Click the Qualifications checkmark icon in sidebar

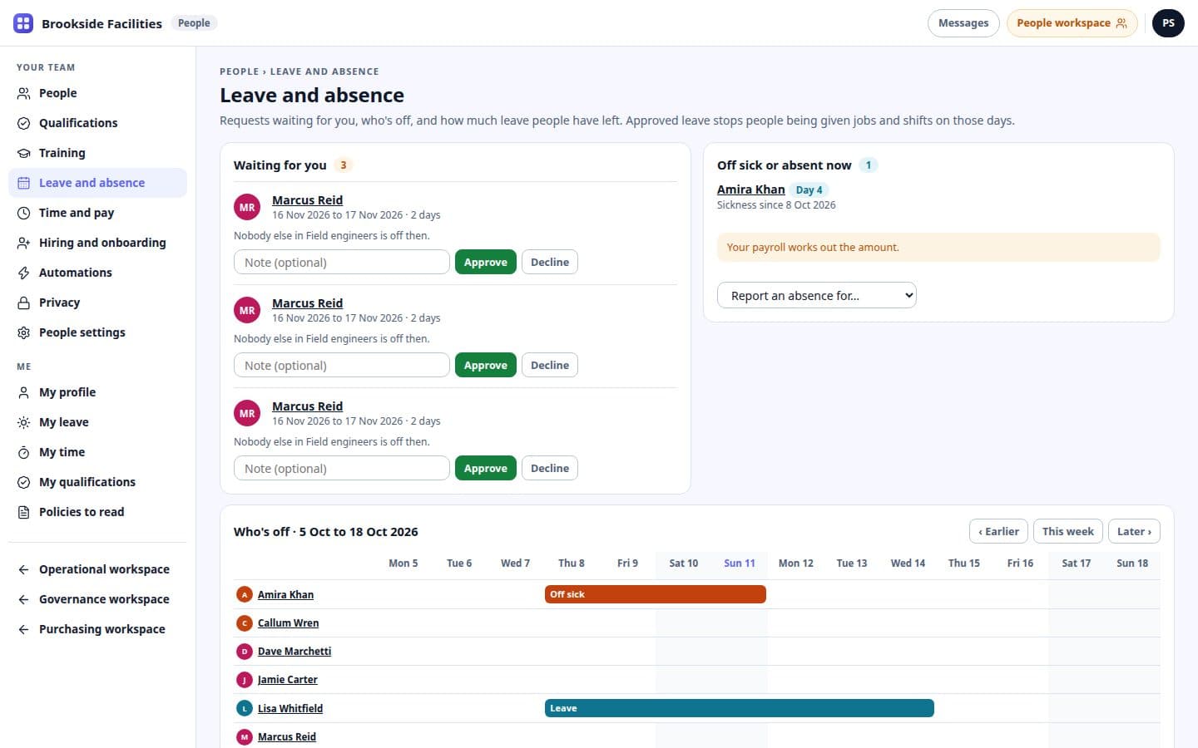point(23,123)
